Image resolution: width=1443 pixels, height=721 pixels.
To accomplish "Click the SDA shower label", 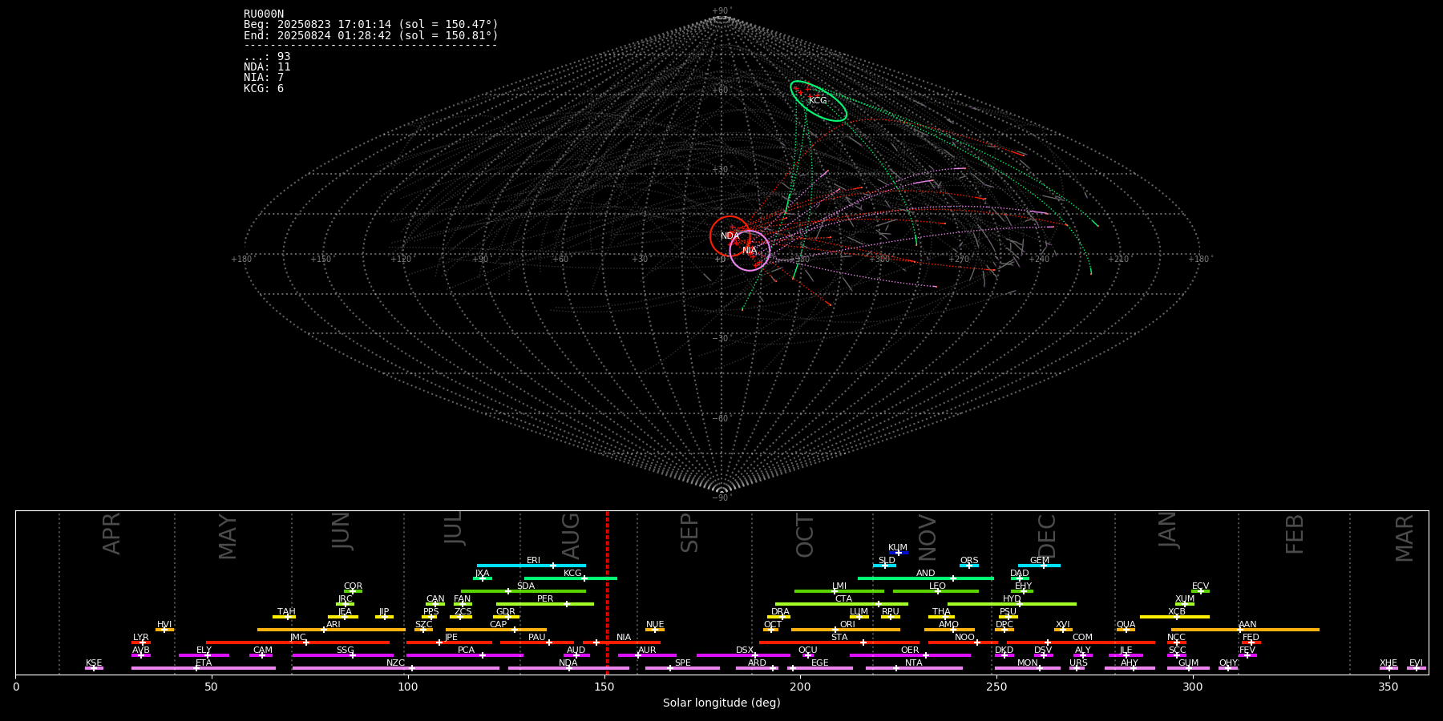I will 525,586.
